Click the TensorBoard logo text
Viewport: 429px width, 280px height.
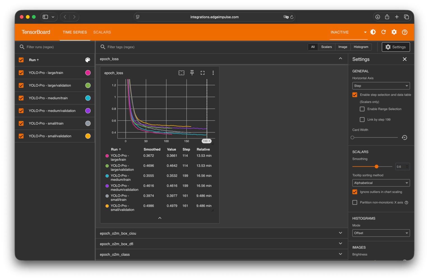tap(36, 32)
